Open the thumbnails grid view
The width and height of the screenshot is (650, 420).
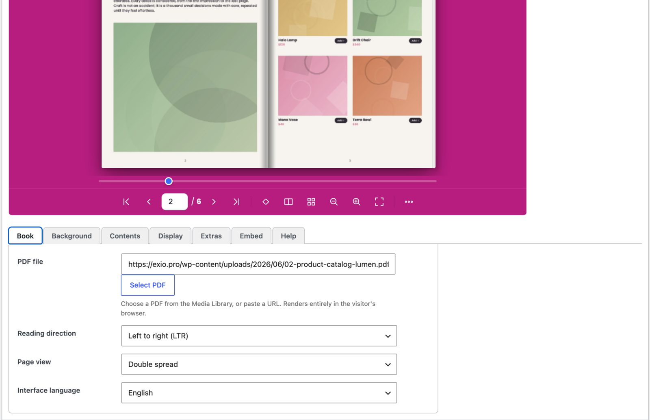[x=311, y=201]
